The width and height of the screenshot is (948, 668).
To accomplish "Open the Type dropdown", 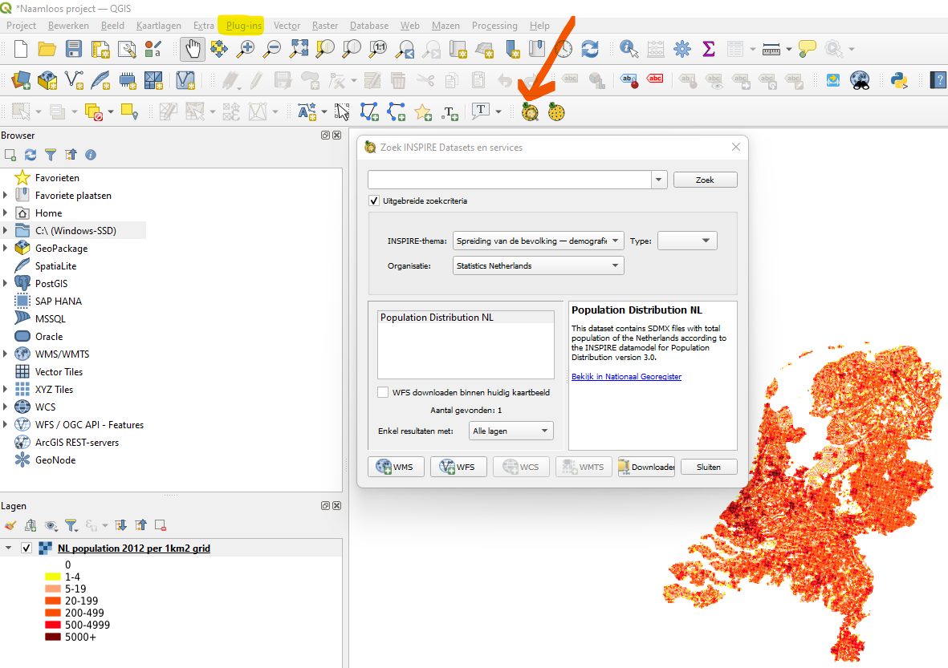I will pos(687,241).
